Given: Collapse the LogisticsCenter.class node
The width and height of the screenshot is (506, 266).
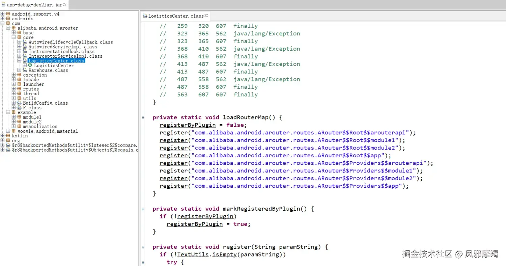Looking at the screenshot, I should [x=19, y=61].
